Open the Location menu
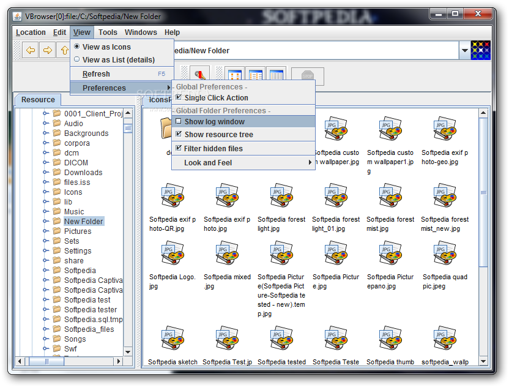 tap(31, 32)
